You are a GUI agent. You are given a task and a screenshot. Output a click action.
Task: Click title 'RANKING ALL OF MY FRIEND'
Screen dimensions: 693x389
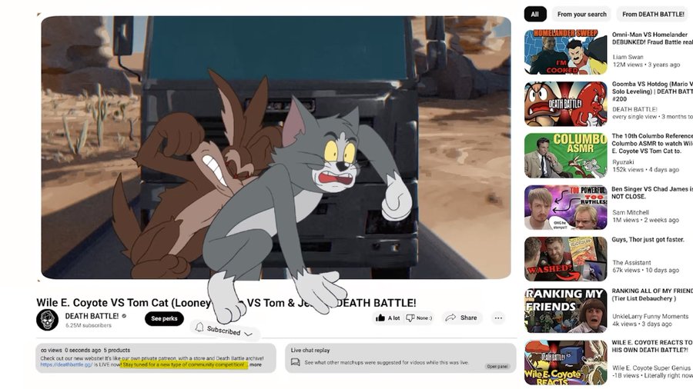(x=652, y=294)
